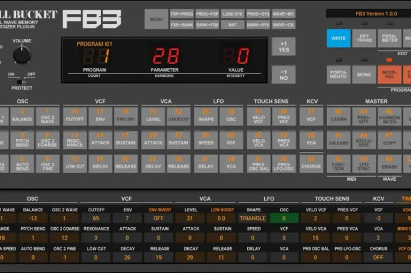Increase value with +1 YES button
This screenshot has height=273, width=411.
(284, 46)
